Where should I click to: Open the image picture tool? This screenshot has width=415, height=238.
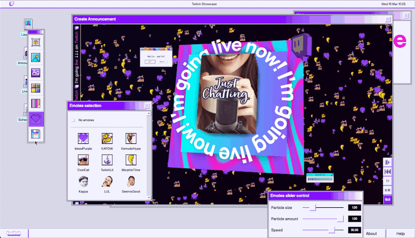36,57
